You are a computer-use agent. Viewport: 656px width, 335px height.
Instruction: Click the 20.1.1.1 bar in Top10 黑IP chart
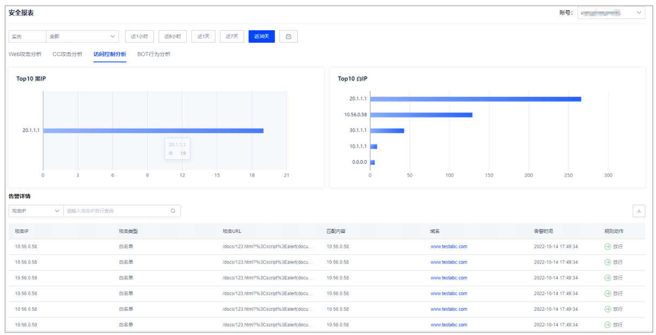(x=153, y=130)
